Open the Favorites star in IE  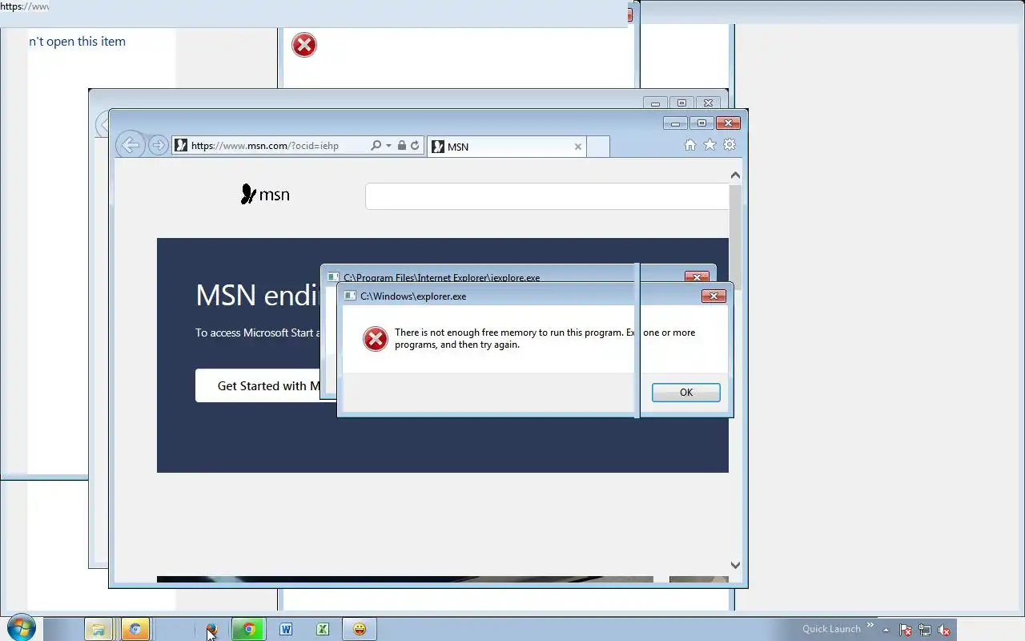pos(709,145)
